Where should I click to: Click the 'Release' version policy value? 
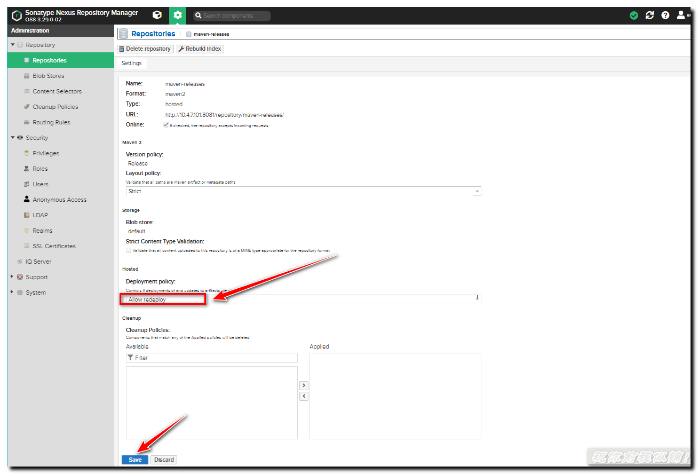tap(138, 163)
